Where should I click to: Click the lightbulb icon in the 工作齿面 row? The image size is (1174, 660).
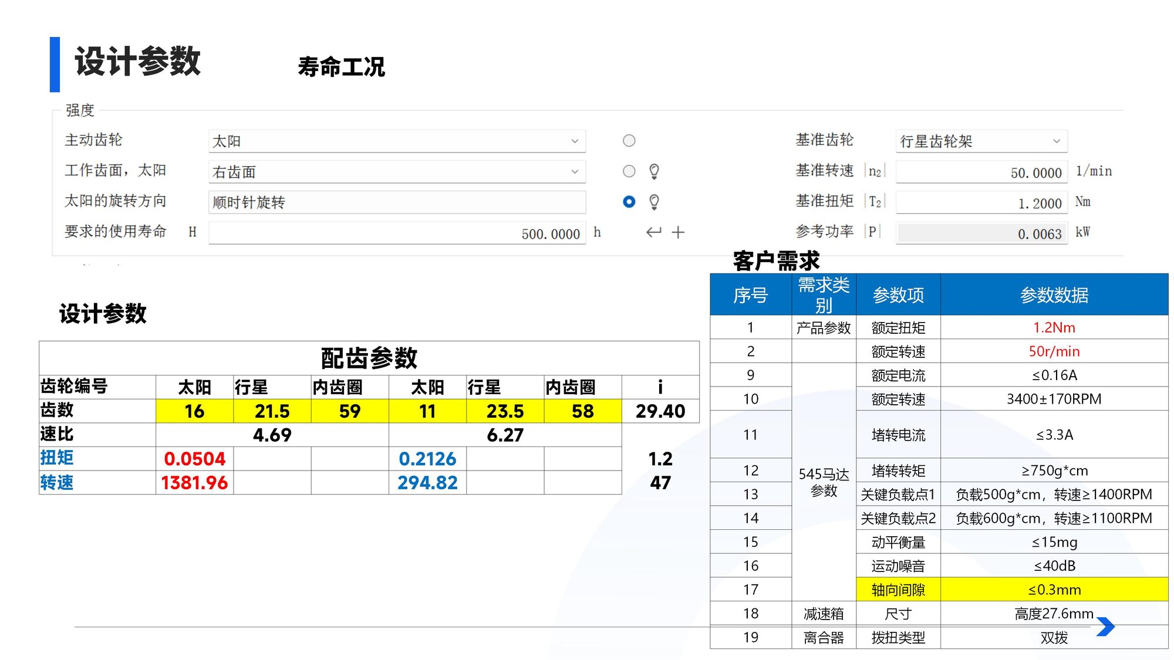point(654,171)
